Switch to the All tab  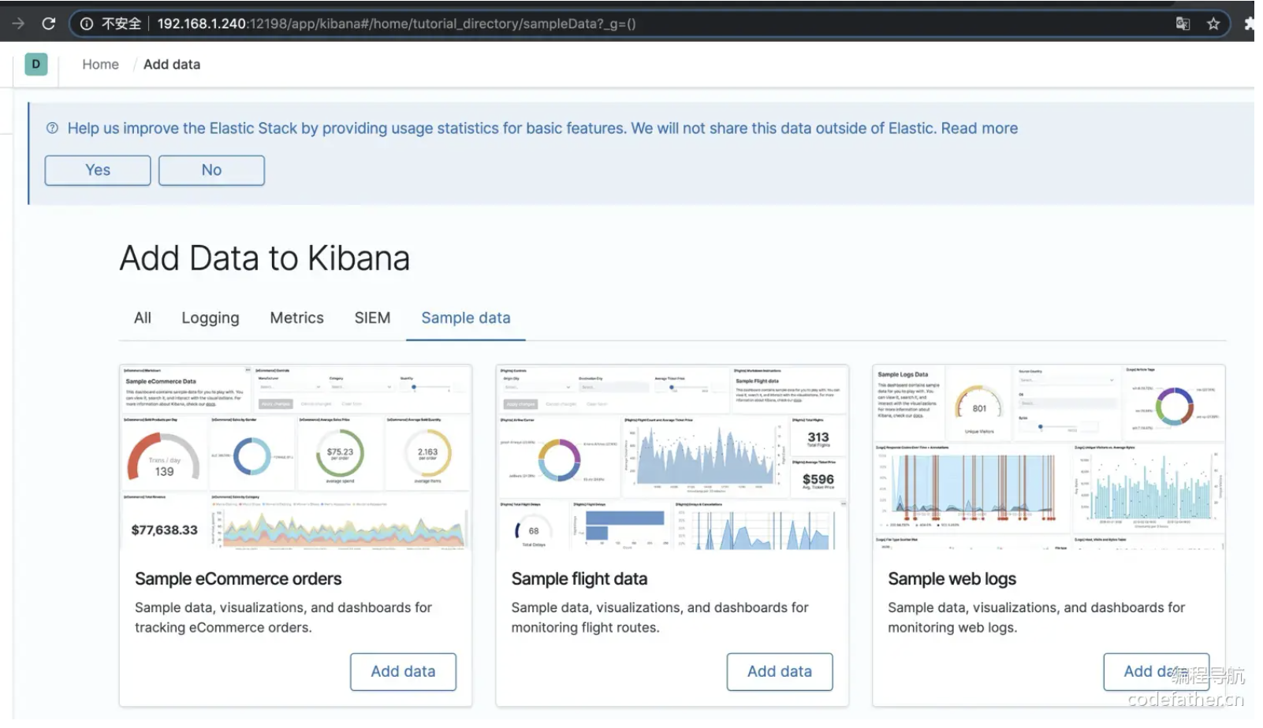click(x=143, y=318)
